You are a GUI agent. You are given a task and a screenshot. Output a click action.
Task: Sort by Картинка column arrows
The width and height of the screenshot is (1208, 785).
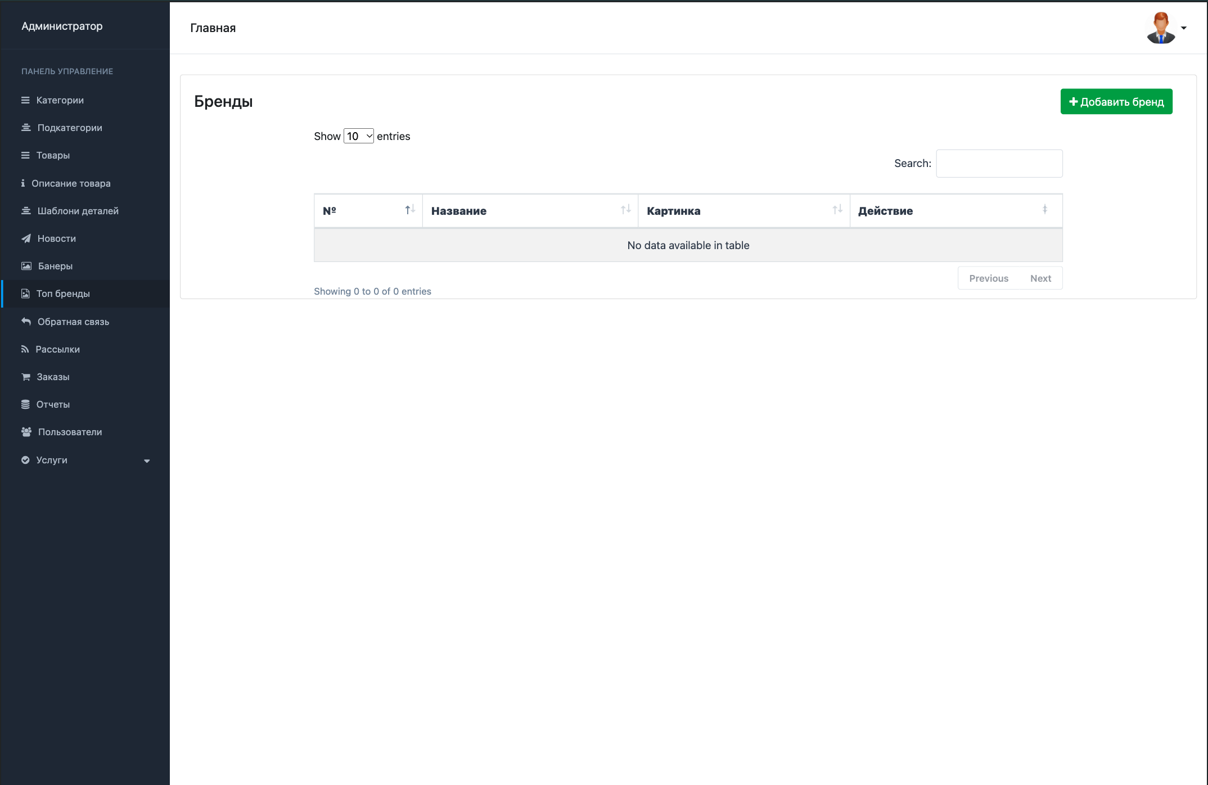[837, 210]
